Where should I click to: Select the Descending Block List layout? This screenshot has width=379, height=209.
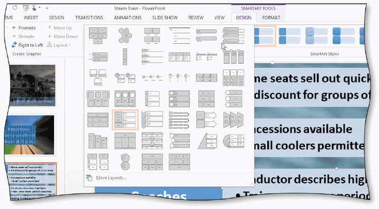point(98,141)
